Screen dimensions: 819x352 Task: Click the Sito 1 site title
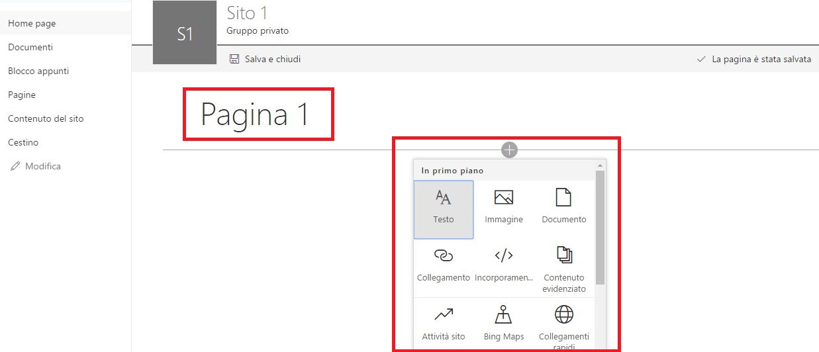247,12
